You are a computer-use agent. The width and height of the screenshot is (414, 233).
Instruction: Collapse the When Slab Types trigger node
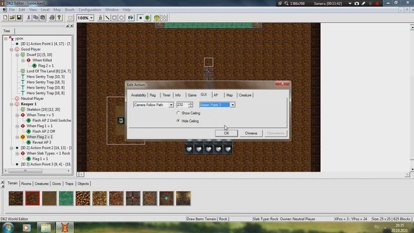(17, 153)
